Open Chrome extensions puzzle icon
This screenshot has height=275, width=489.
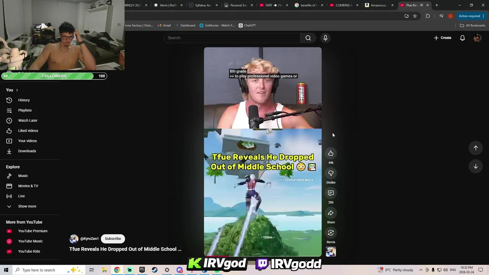coord(427,16)
